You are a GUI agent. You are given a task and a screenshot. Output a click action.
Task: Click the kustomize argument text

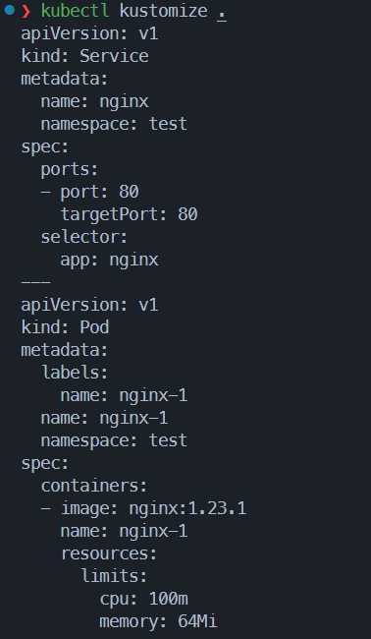click(x=164, y=11)
